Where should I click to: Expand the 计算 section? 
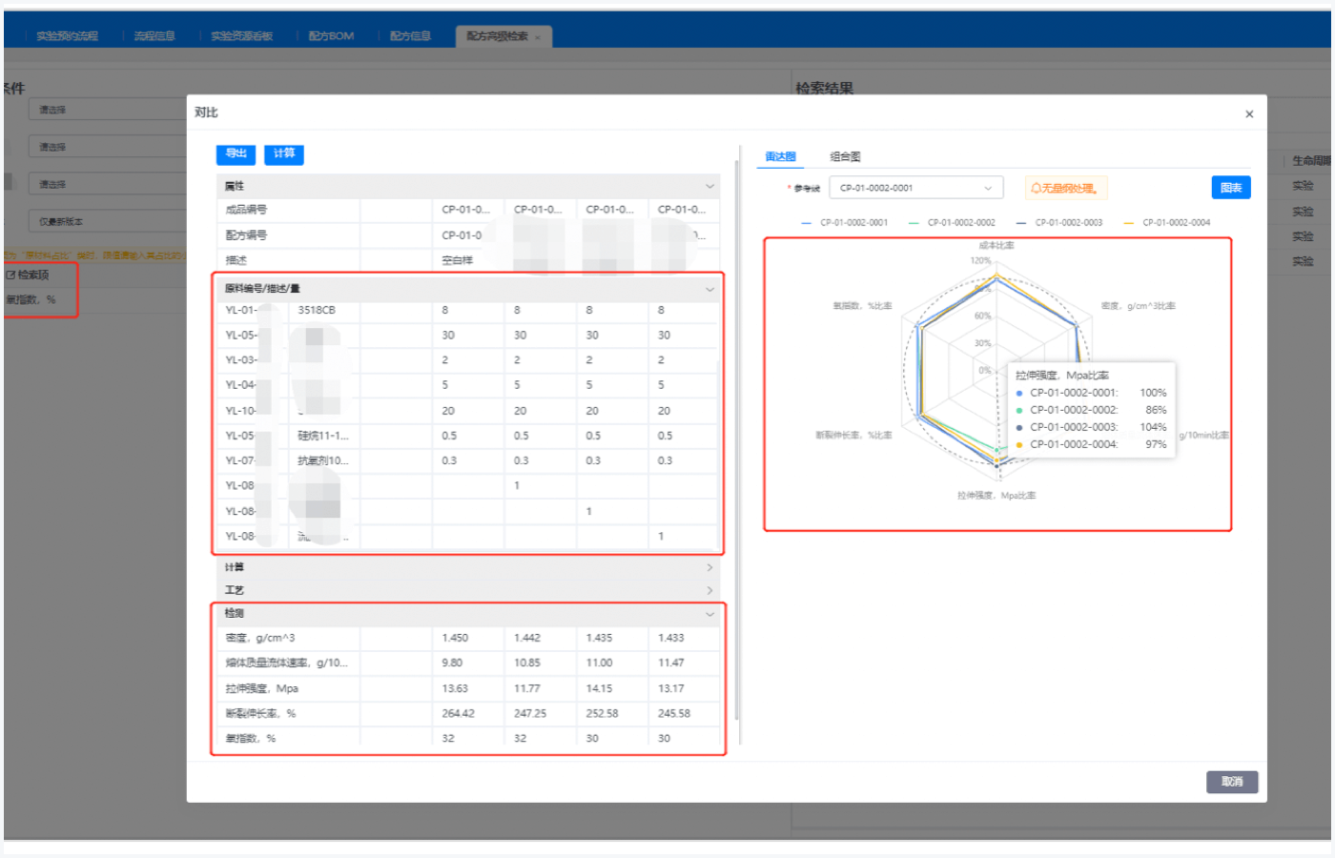click(x=709, y=567)
